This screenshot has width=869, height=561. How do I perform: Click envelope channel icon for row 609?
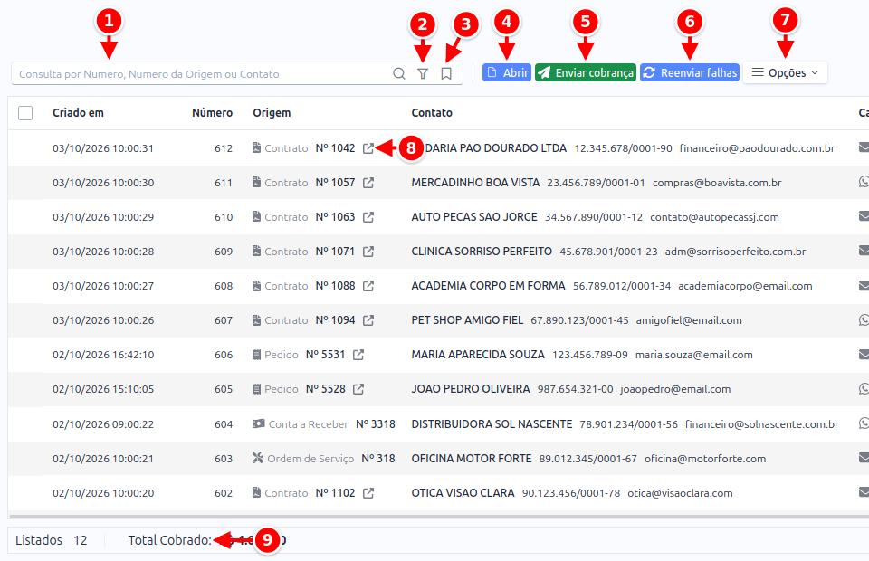[864, 251]
